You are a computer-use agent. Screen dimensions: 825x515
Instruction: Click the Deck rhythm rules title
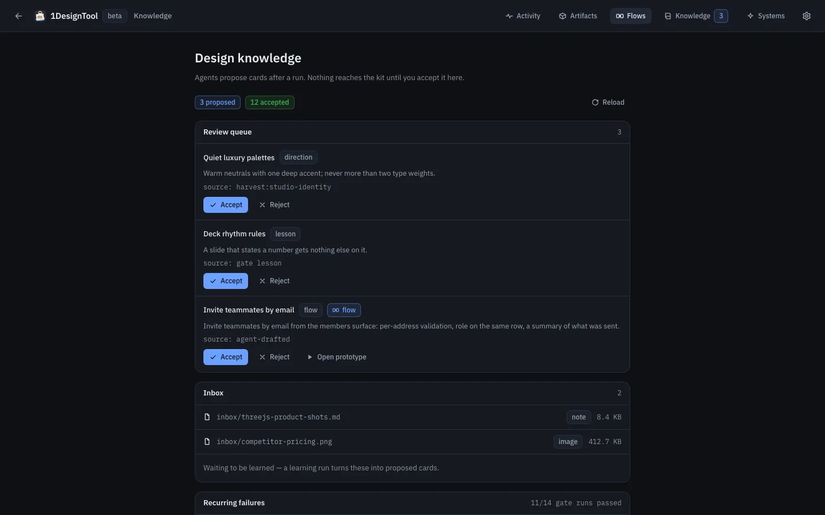coord(234,234)
